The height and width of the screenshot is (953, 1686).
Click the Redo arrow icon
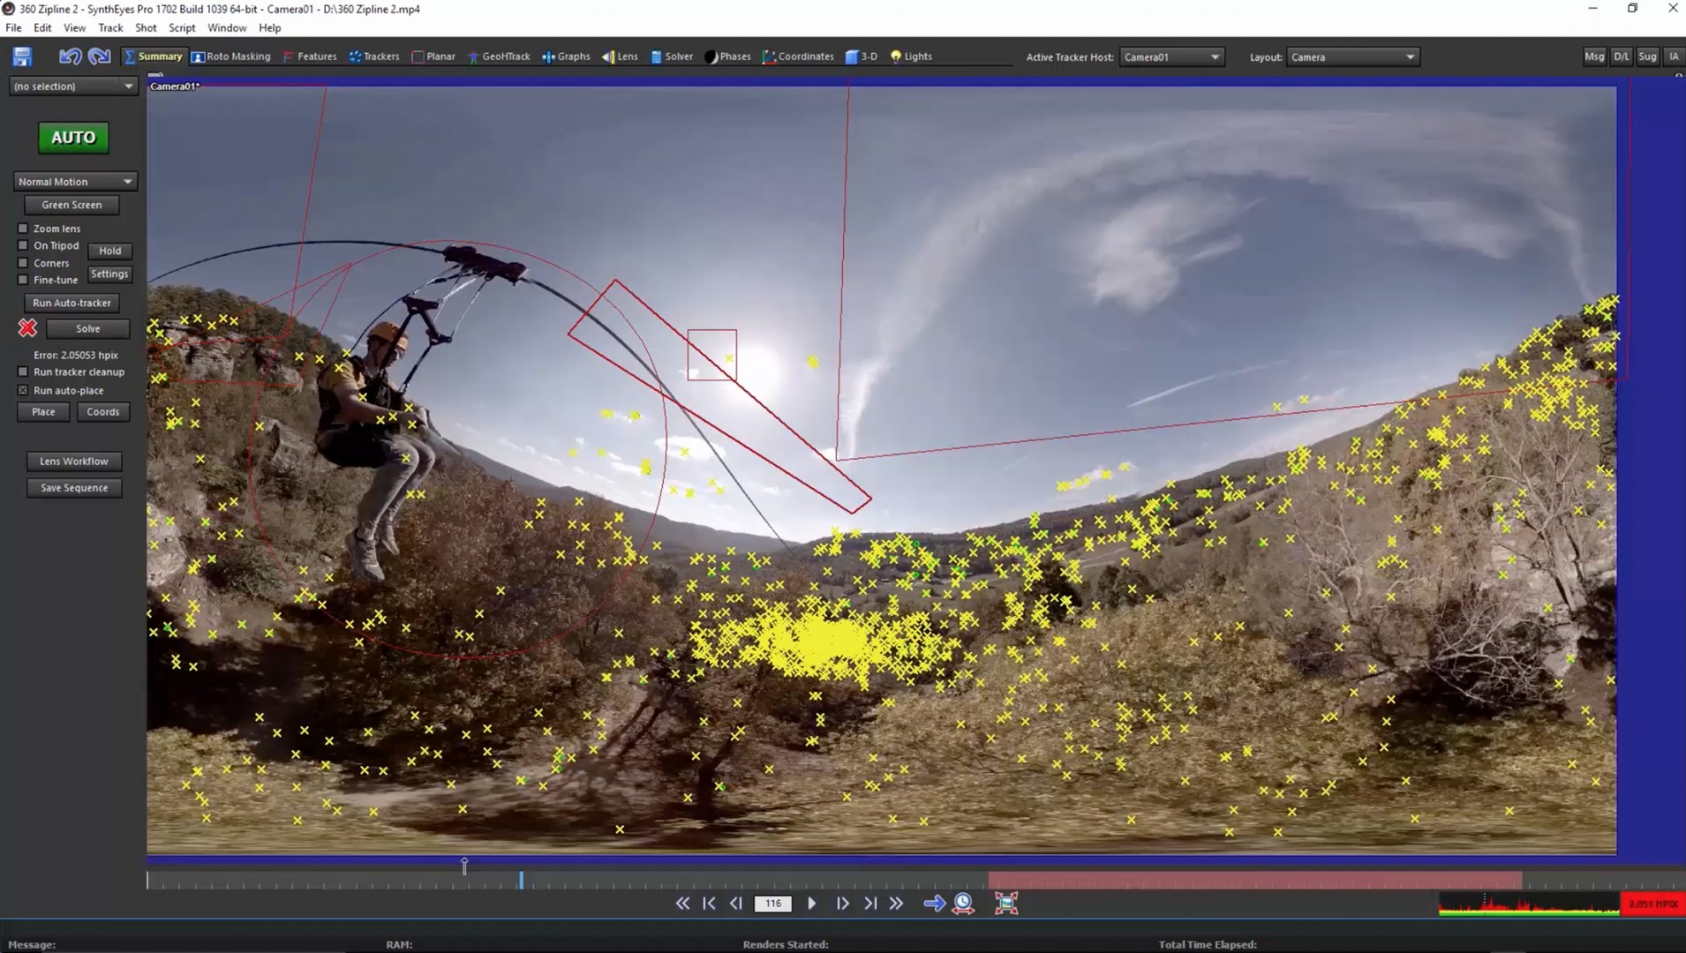coord(100,57)
